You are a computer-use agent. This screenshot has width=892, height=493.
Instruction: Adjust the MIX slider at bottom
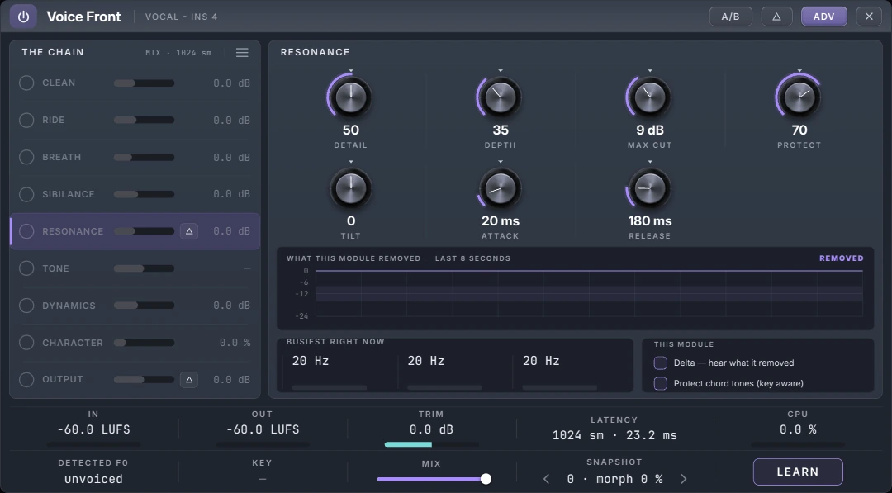point(434,479)
